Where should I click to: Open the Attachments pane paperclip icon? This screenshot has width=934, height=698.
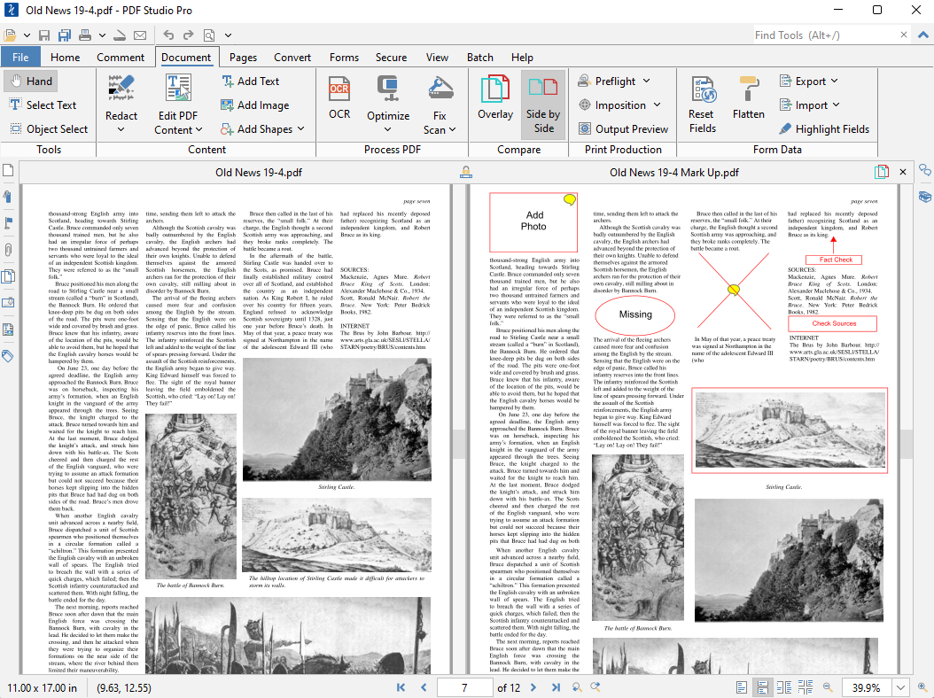pos(8,250)
